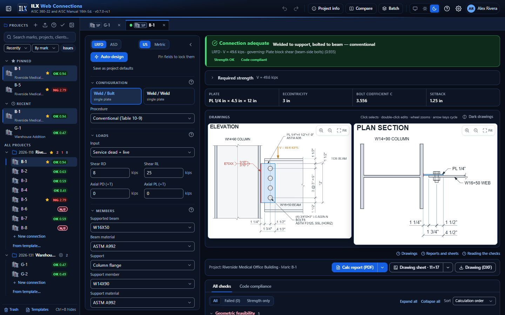Screen dimensions: 505x315
Task: Zoom in on the Plan Section drawing
Action: coord(467,131)
